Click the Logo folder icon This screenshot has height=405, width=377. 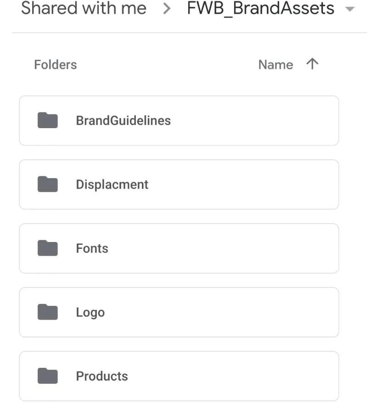point(47,312)
